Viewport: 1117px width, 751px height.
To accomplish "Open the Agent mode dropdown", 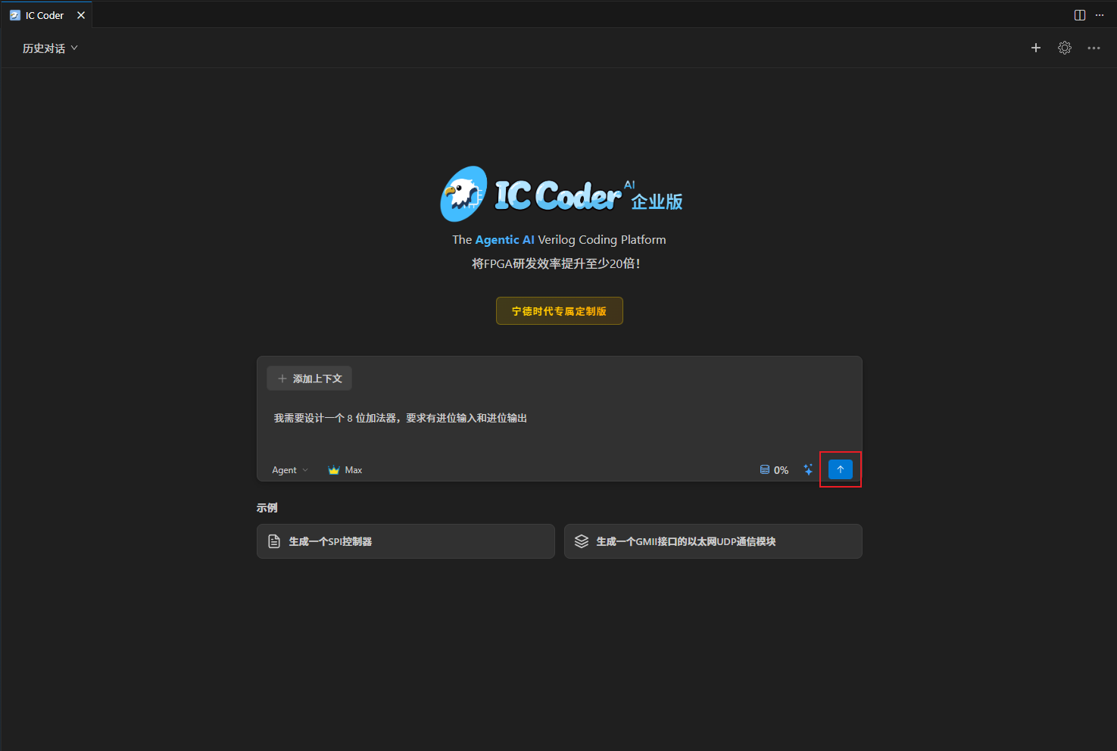I will point(290,470).
